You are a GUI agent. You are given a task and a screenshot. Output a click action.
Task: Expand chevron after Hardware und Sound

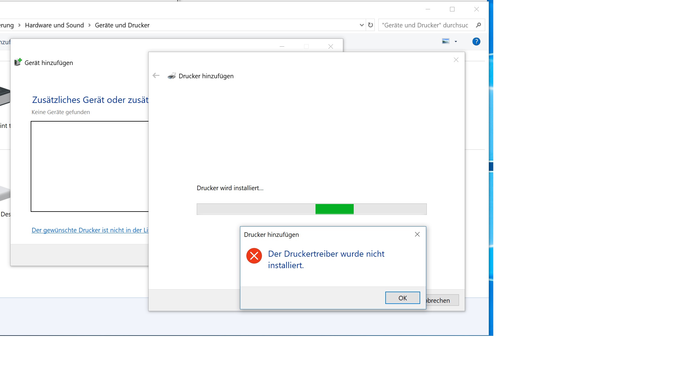click(89, 25)
